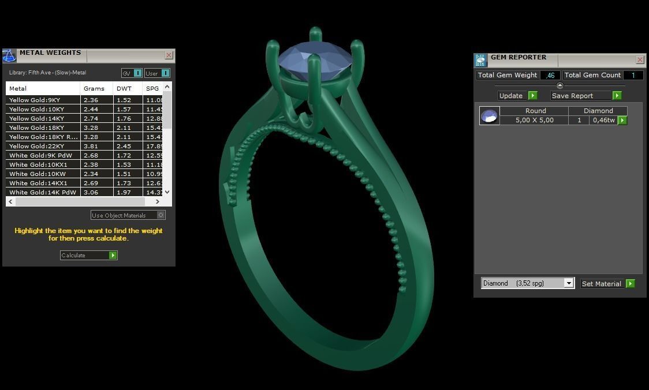The image size is (649, 390).
Task: Click the metal list scroll-down arrow
Action: (167, 192)
